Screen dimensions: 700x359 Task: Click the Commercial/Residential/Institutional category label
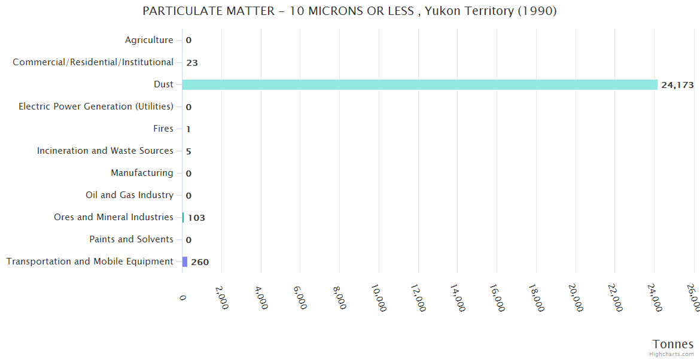tap(93, 62)
